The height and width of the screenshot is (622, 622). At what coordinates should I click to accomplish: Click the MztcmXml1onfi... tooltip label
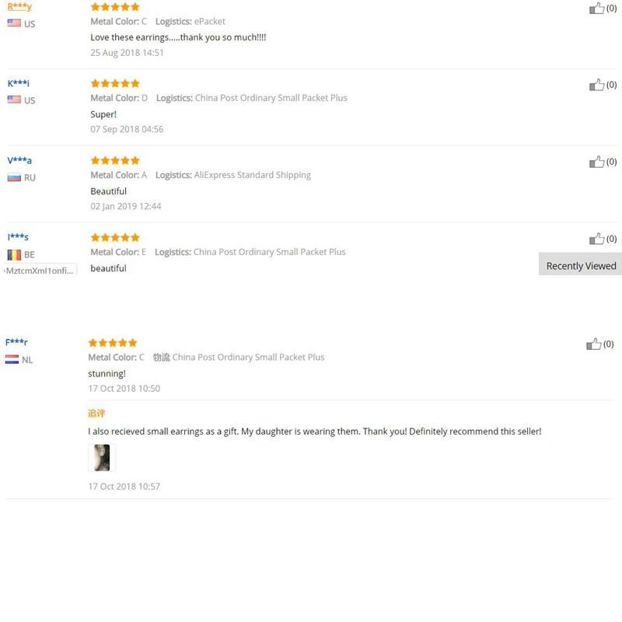pos(40,270)
